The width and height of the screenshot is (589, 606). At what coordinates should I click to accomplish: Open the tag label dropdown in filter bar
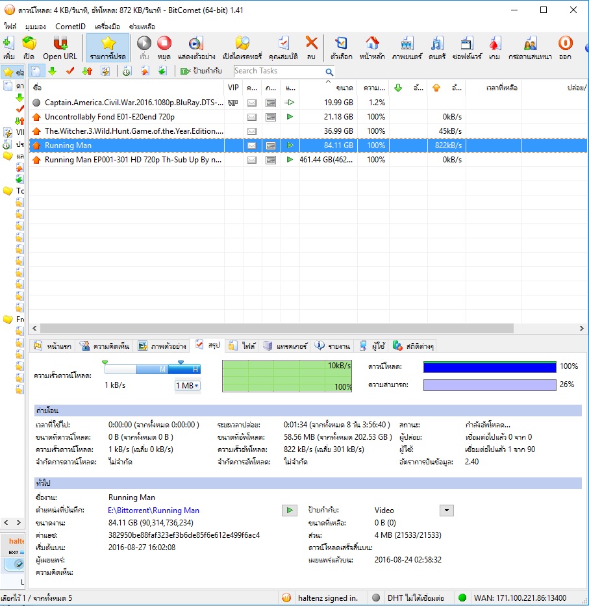click(x=202, y=71)
